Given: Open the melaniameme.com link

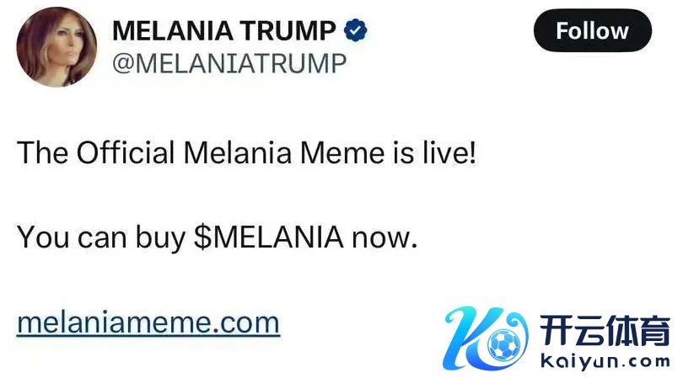Looking at the screenshot, I should click(x=148, y=322).
